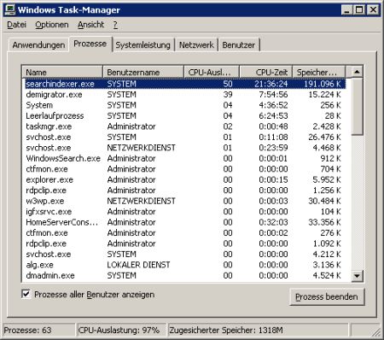The height and width of the screenshot is (340, 384).
Task: Select the HomeServerCons... process
Action: [184, 222]
